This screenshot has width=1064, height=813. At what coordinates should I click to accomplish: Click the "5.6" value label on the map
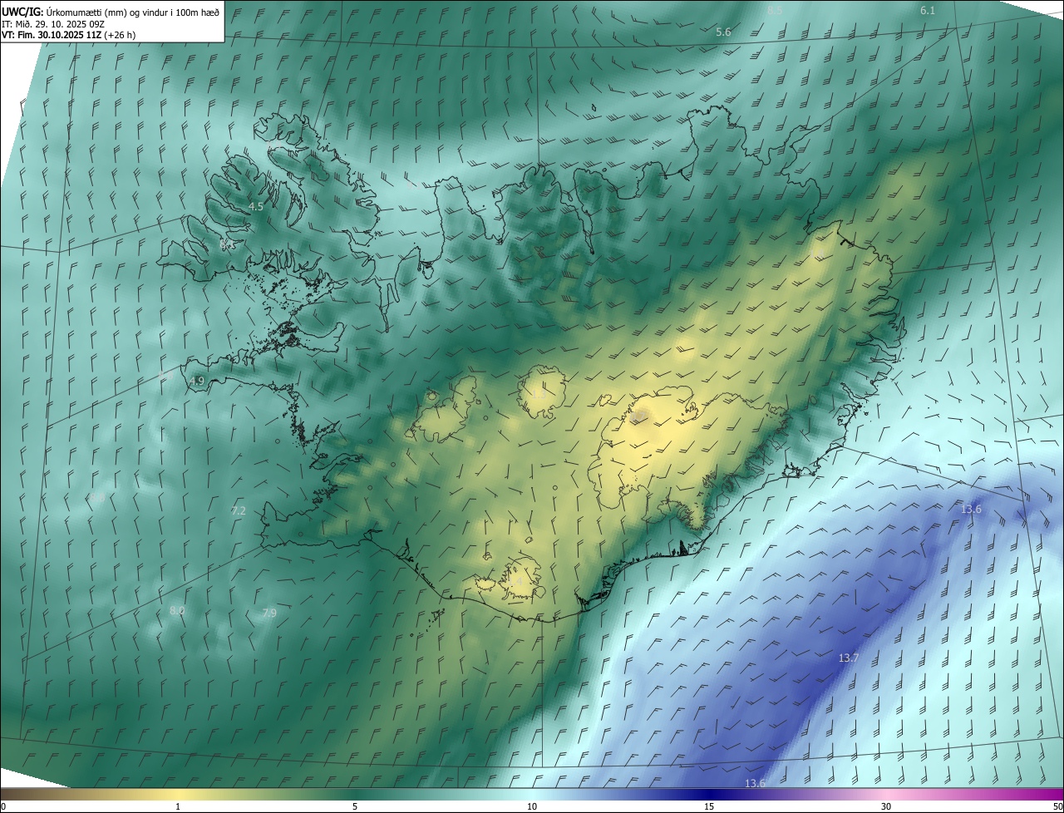point(723,32)
